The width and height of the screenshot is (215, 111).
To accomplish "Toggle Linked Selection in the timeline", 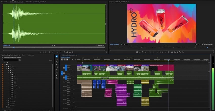I will coord(67,60).
